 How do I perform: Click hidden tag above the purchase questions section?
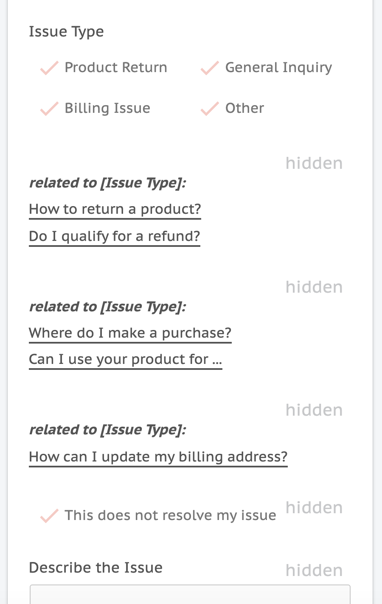(x=314, y=287)
